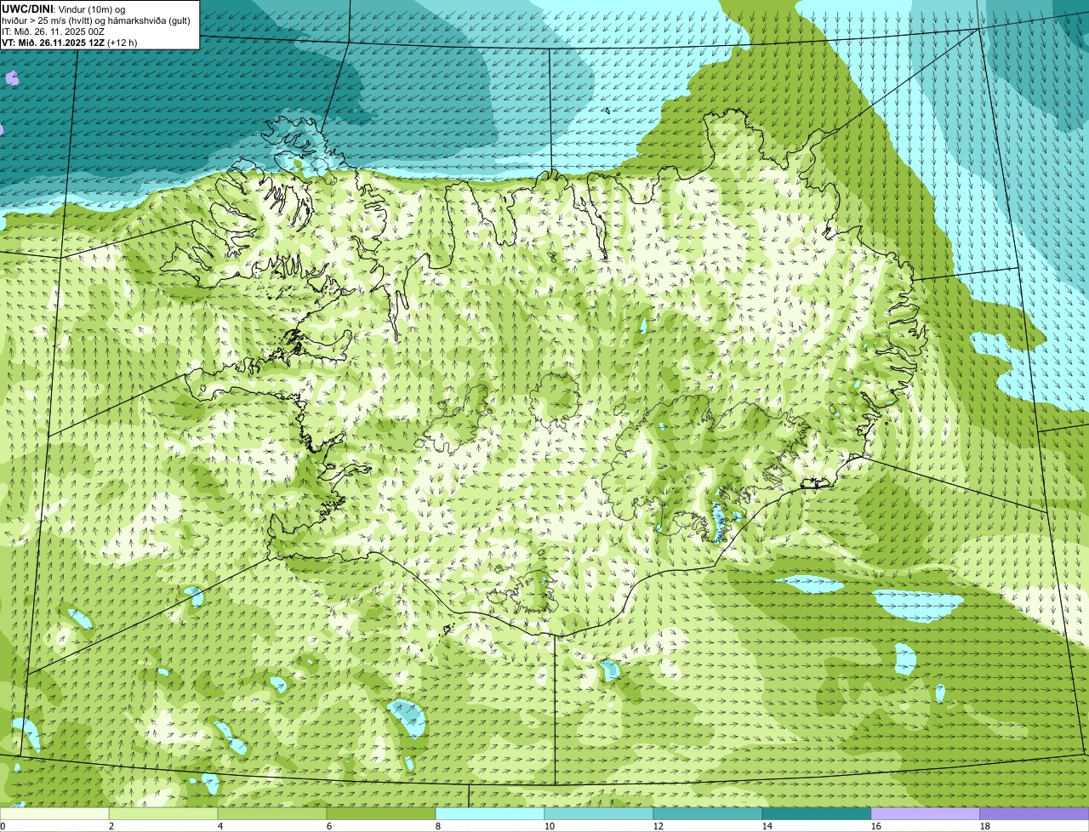The width and height of the screenshot is (1089, 832).
Task: Click the purple above-18 m/s legend swatch
Action: click(1035, 814)
